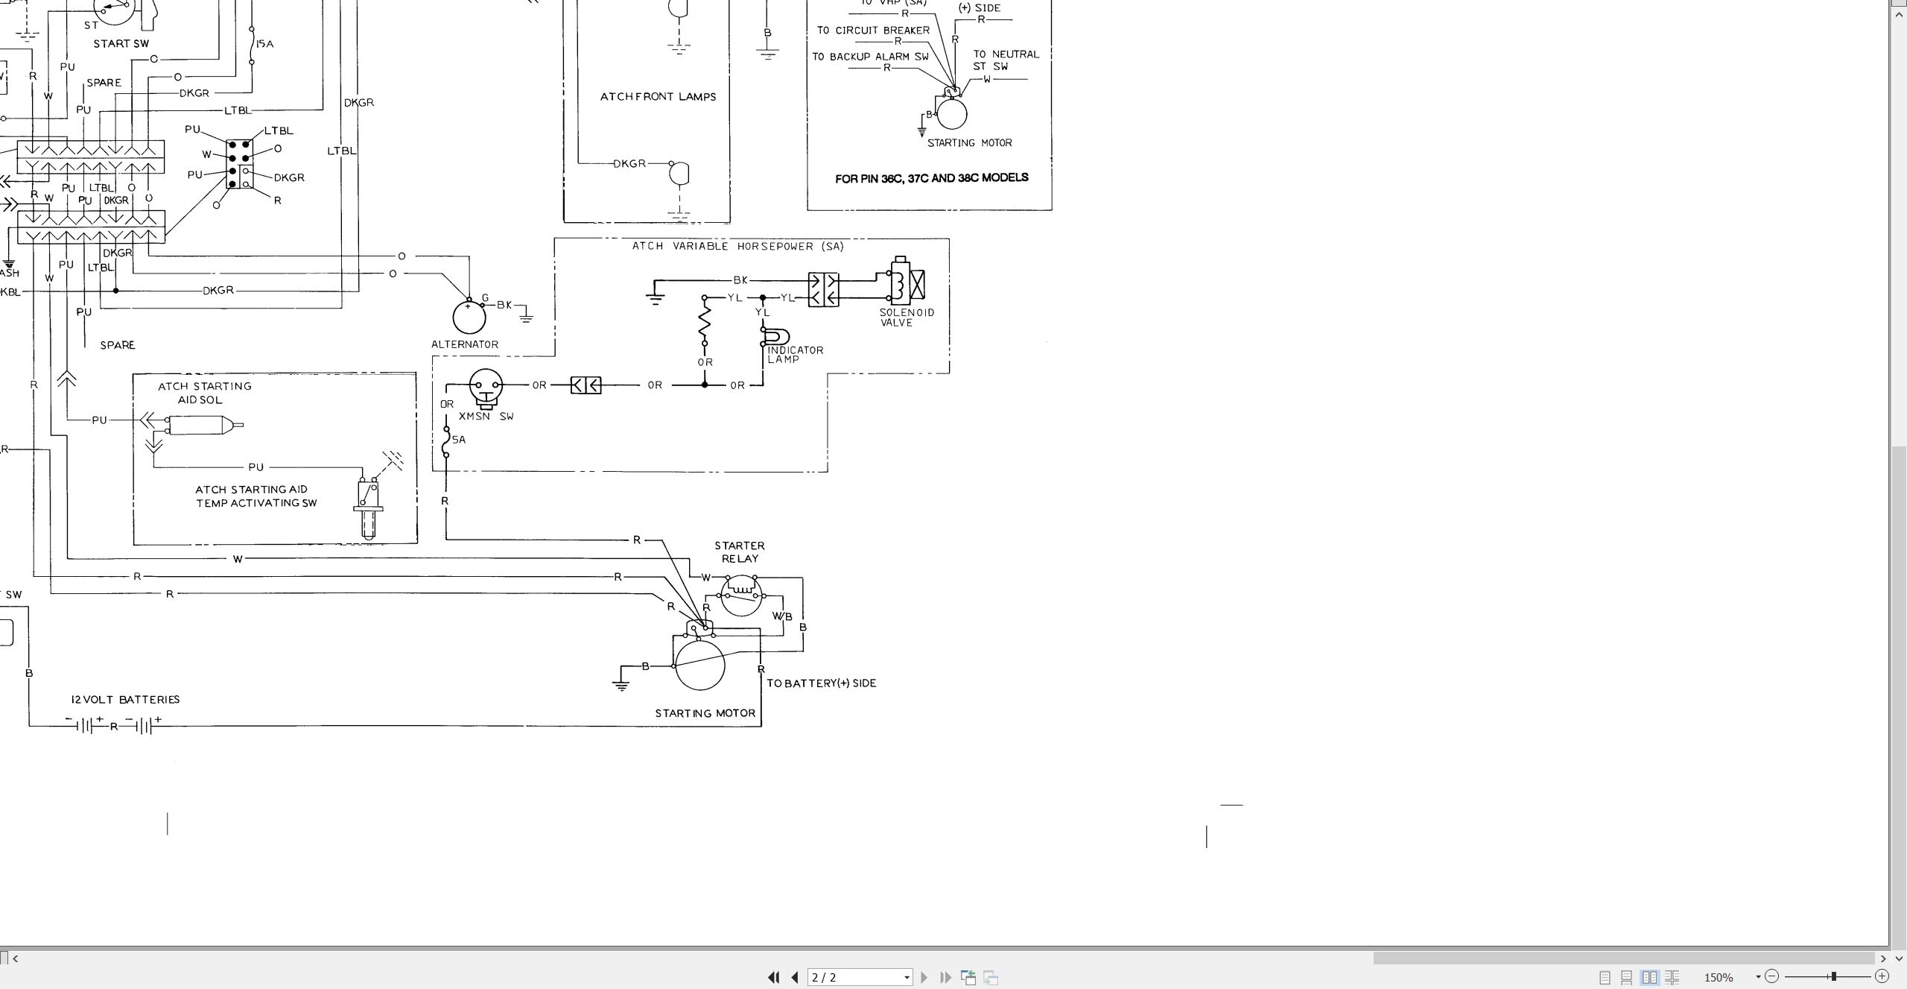Click the TO BATTERY(+) SIDE label
The width and height of the screenshot is (1907, 989).
pyautogui.click(x=822, y=683)
